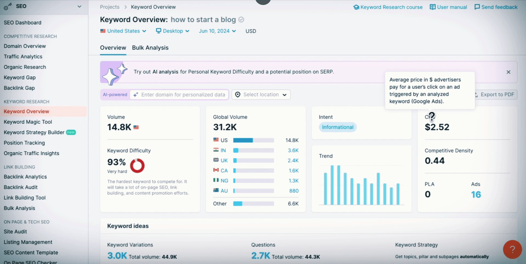Switch to the Bulk Analysis tab
526x264 pixels.
[150, 48]
